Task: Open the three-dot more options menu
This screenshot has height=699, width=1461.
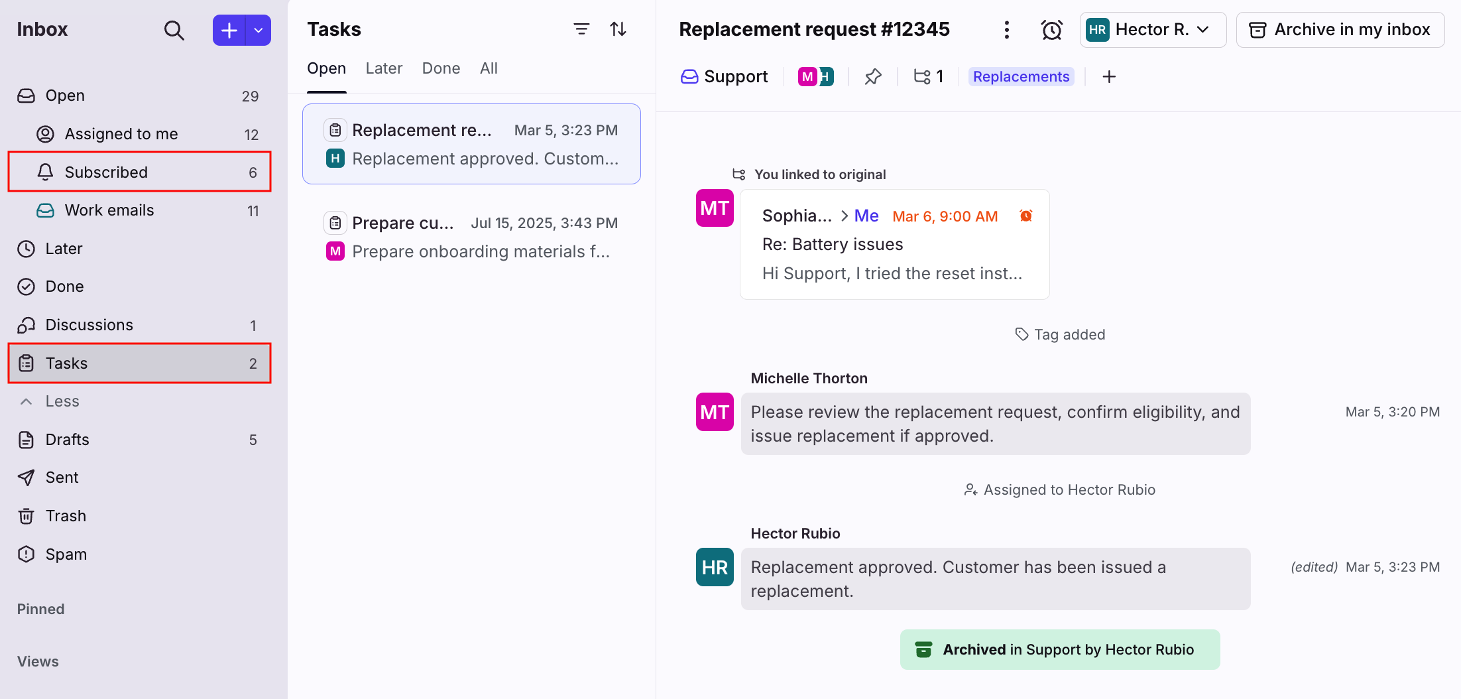Action: point(1006,30)
